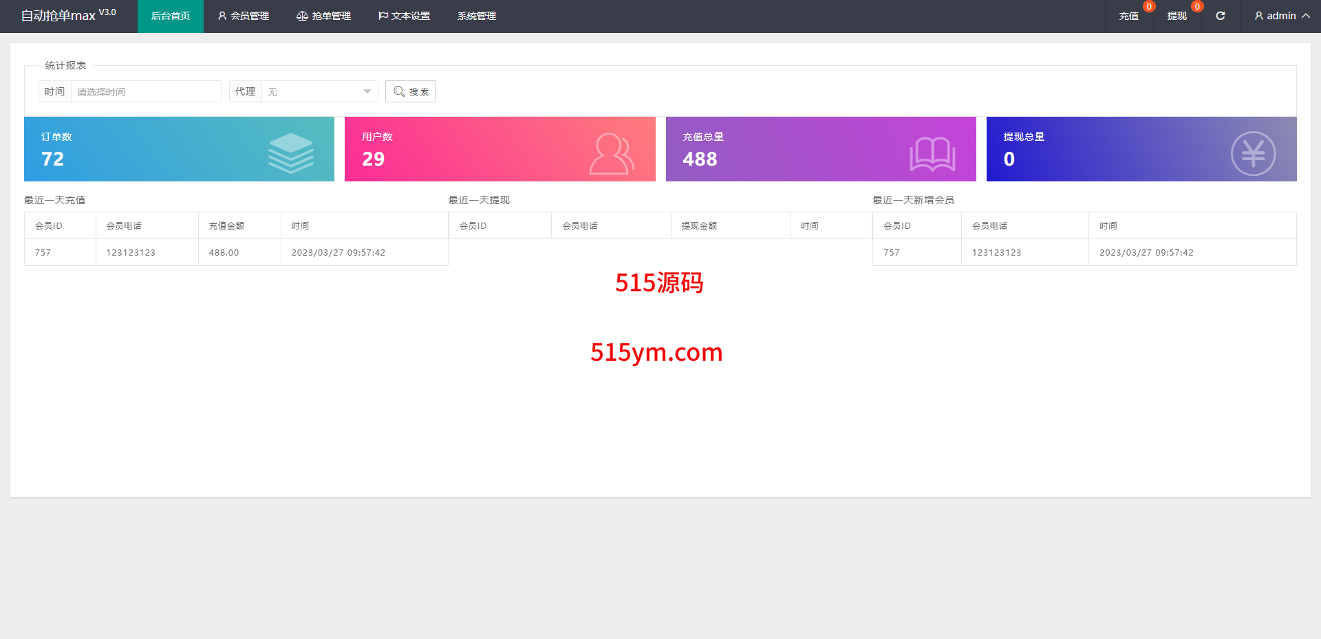This screenshot has height=639, width=1321.
Task: Click the 时间 date picker input field
Action: tap(146, 91)
